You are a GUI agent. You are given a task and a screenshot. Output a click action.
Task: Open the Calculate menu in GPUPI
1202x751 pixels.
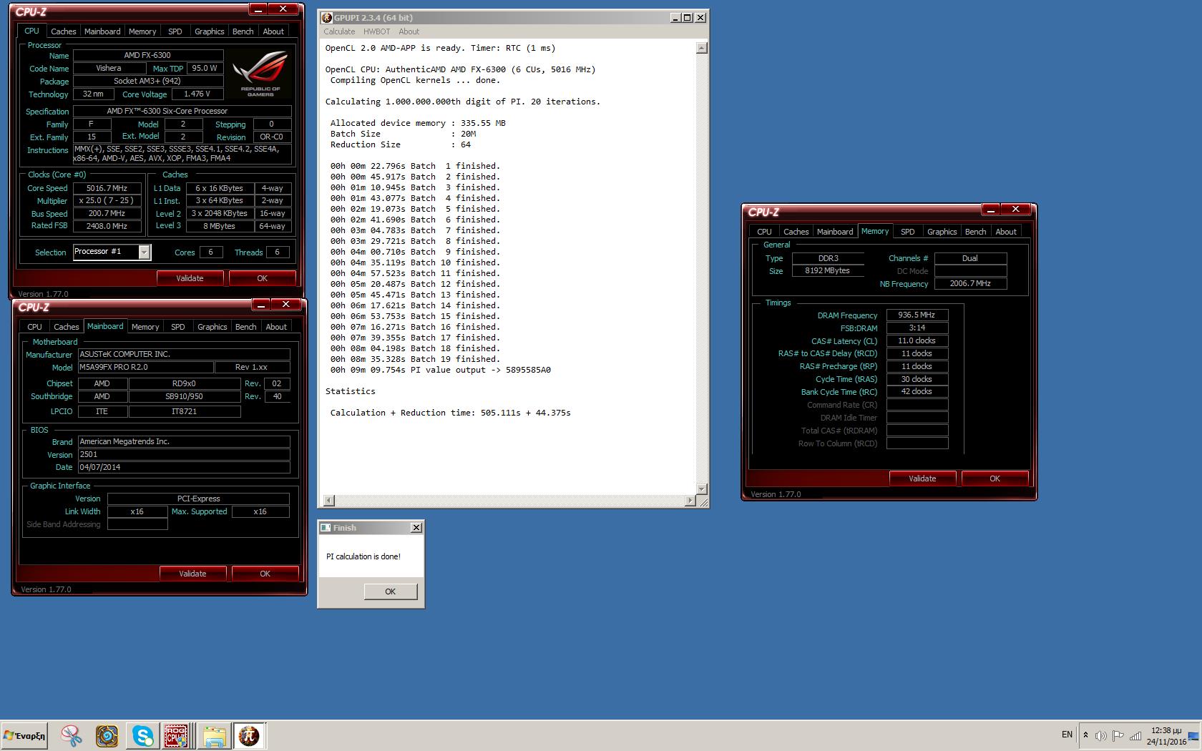pos(339,31)
